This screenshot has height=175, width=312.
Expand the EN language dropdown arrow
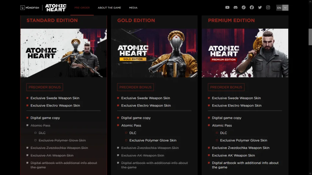[285, 8]
